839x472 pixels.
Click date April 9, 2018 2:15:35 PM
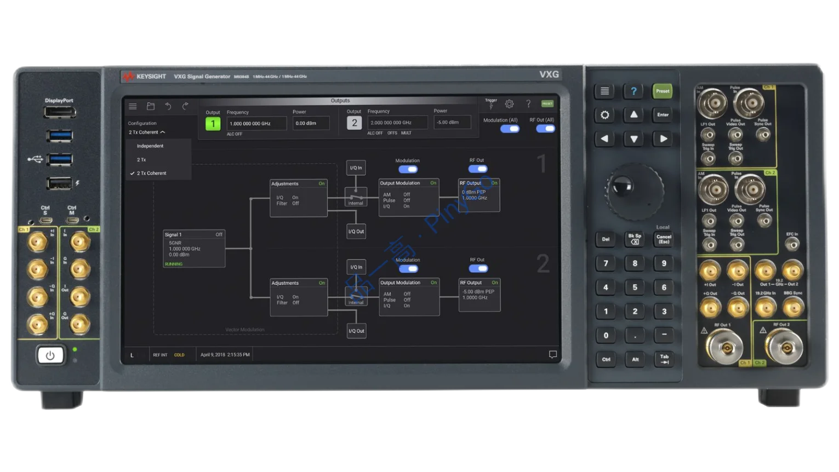pyautogui.click(x=225, y=355)
